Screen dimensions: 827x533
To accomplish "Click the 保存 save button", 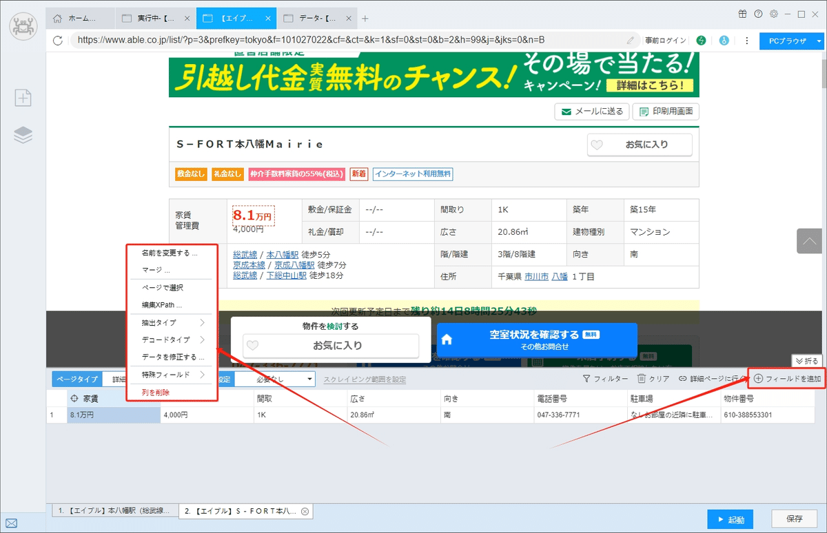I will (x=793, y=519).
